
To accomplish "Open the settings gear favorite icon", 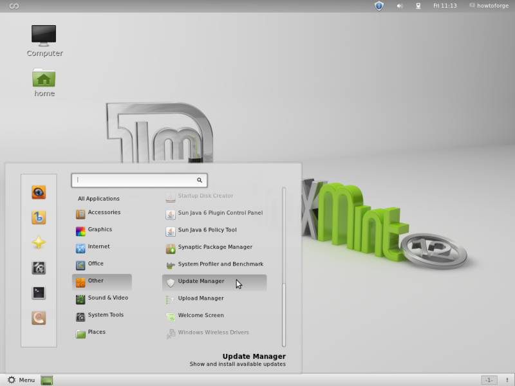I will (39, 268).
